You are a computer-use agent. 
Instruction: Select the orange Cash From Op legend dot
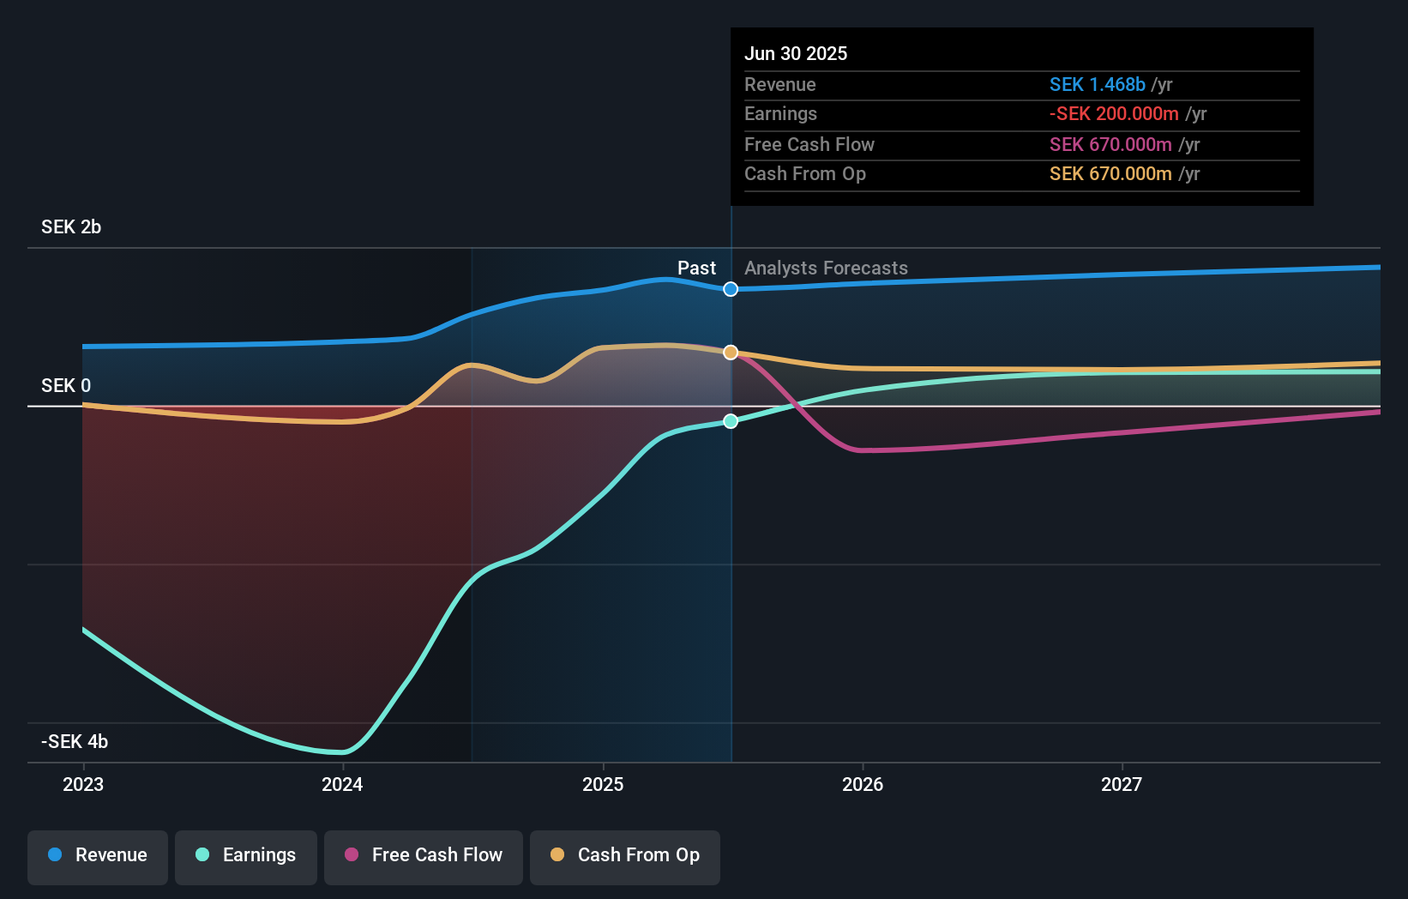(x=558, y=855)
